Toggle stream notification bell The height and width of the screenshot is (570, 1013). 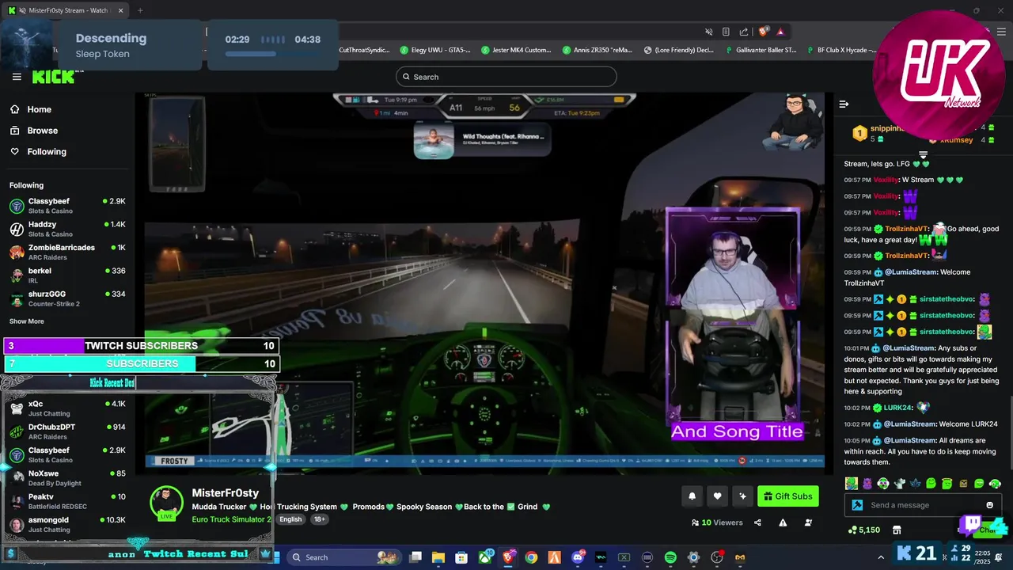692,496
